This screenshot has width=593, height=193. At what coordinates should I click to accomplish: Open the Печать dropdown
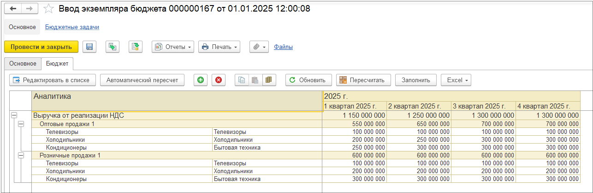(x=219, y=47)
